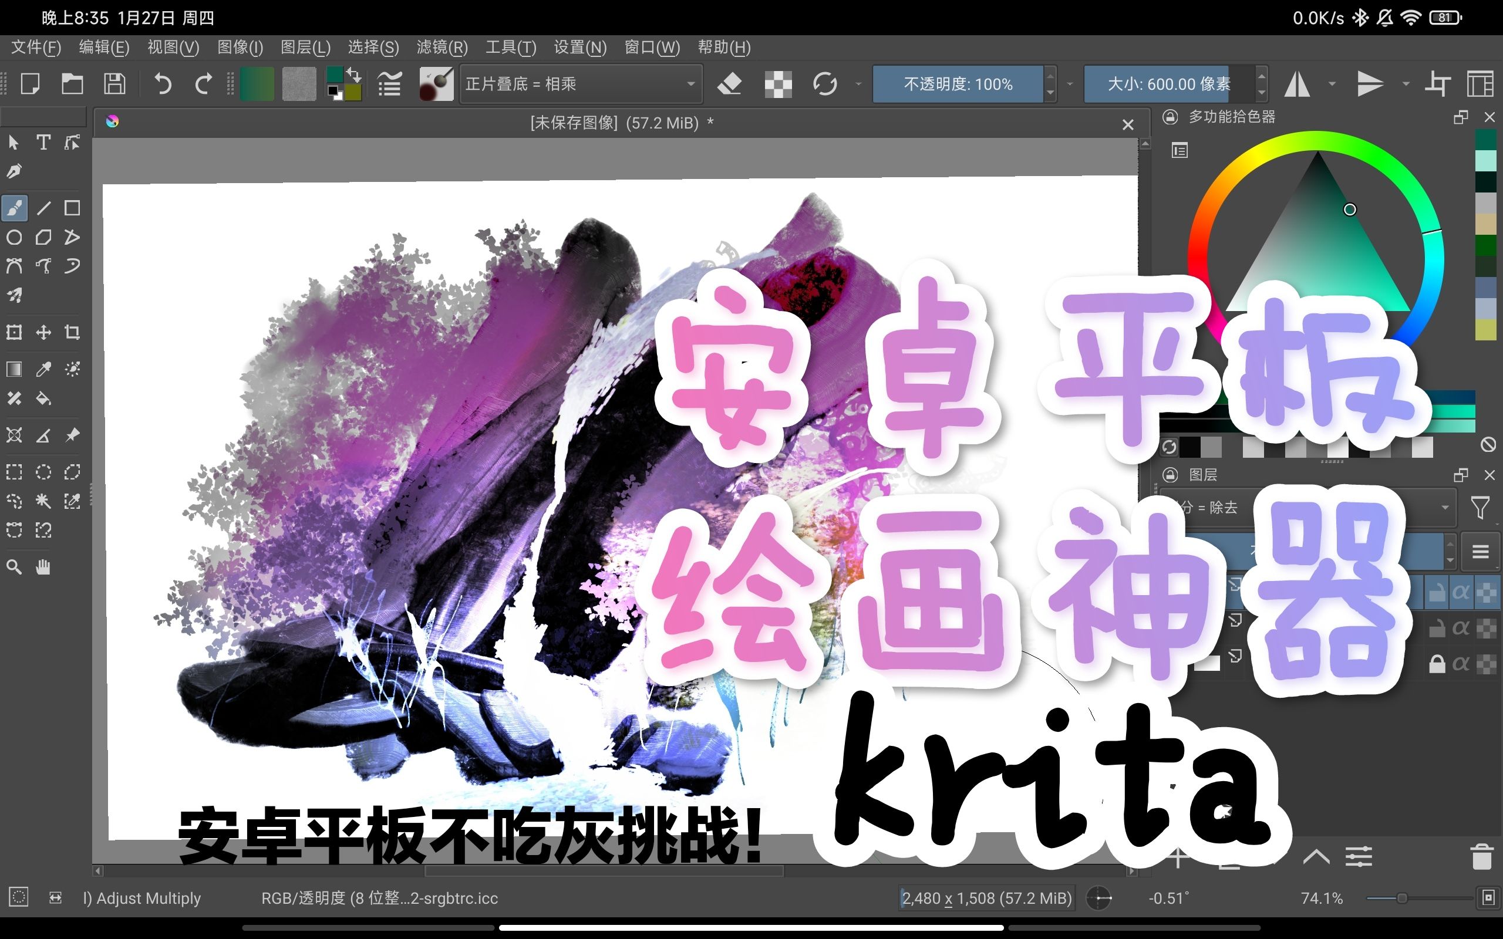Select the Pan hand tool
The image size is (1503, 939).
click(43, 567)
